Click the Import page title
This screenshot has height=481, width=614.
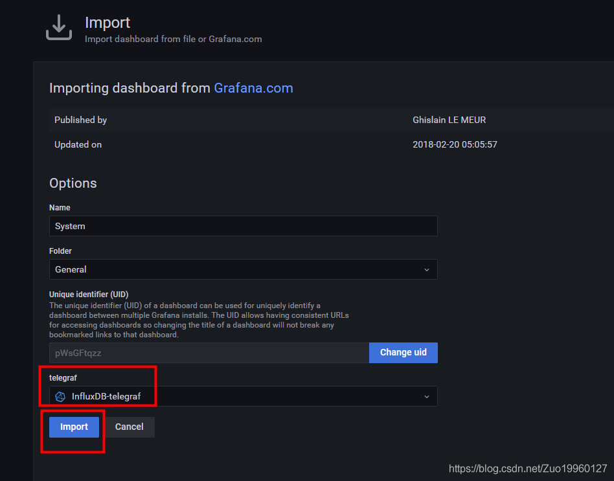[x=108, y=23]
